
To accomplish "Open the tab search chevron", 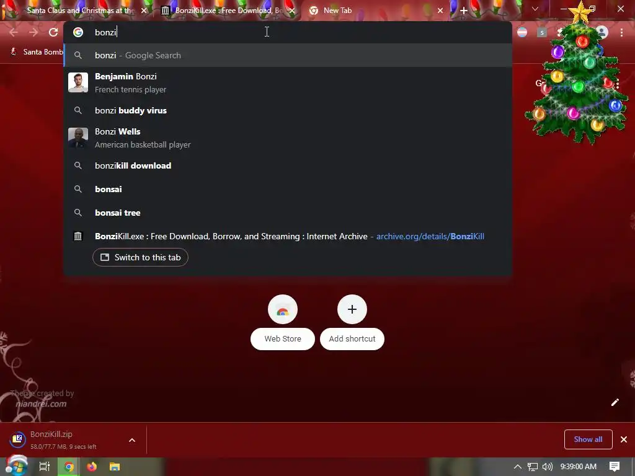I will click(x=535, y=9).
